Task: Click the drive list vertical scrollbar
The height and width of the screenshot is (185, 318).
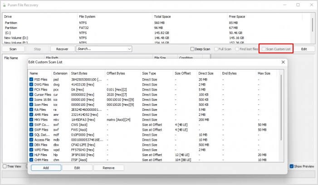Action: click(x=313, y=24)
